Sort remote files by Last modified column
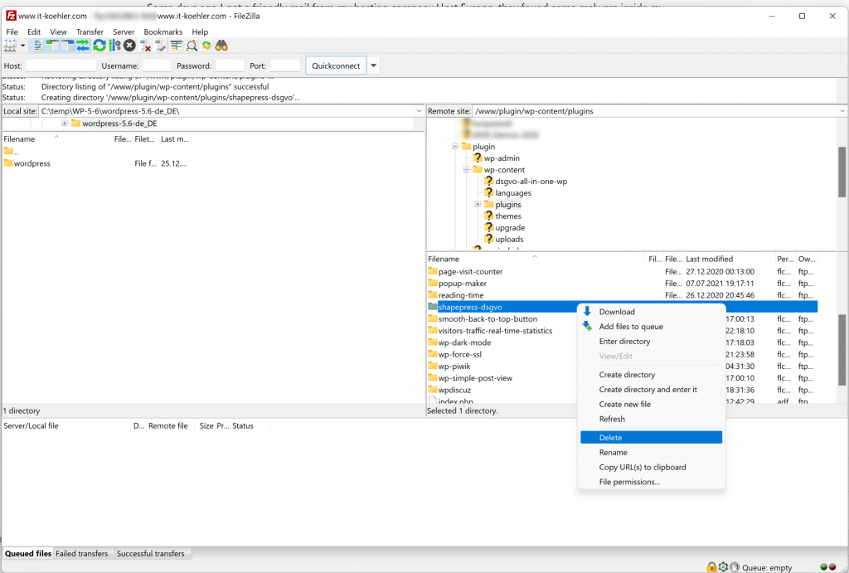 tap(729, 259)
